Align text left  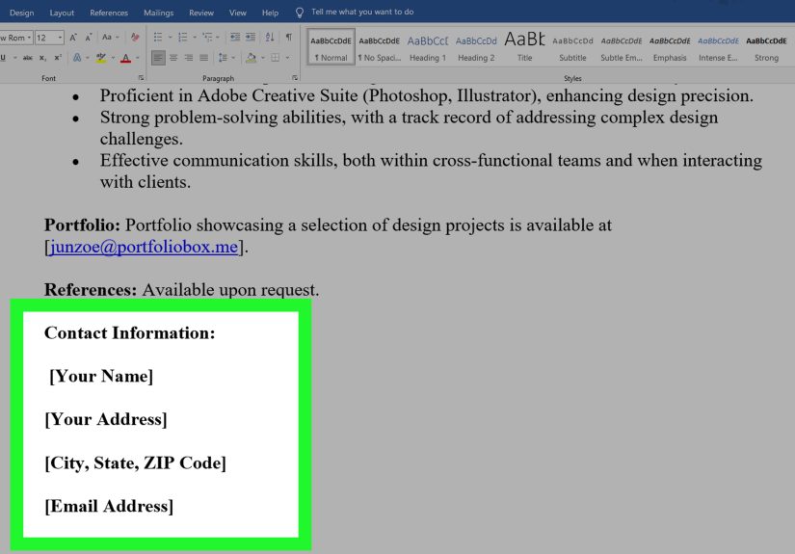point(158,58)
